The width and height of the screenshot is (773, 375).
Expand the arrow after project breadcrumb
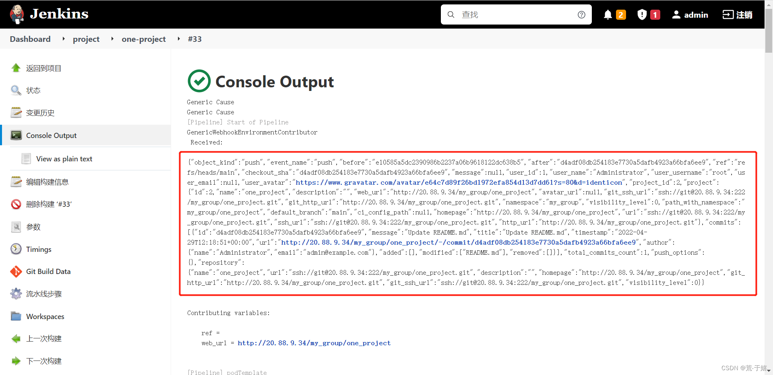pyautogui.click(x=112, y=39)
